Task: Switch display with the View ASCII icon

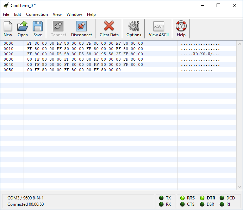Action: 159,29
